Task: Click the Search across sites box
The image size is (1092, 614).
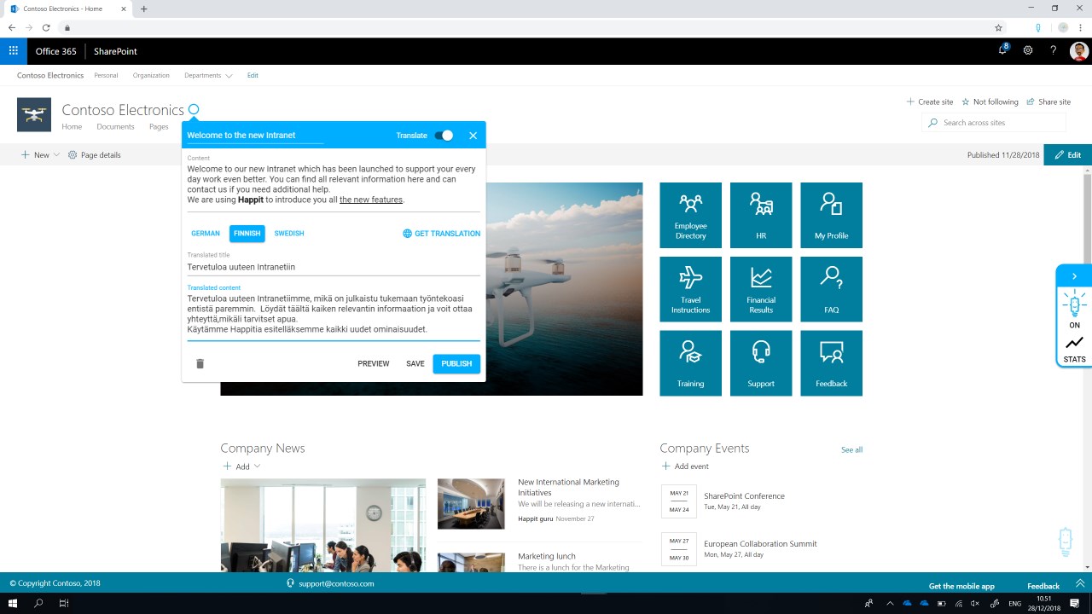Action: (994, 123)
